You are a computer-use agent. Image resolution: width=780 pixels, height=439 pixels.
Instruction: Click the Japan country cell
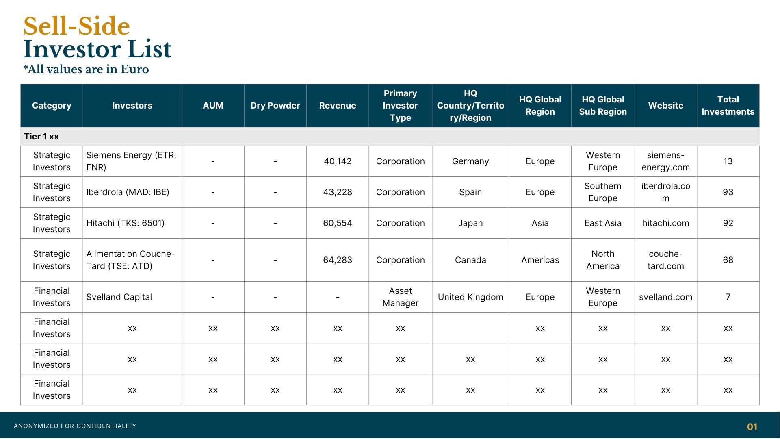[470, 223]
